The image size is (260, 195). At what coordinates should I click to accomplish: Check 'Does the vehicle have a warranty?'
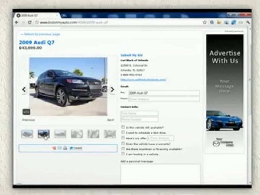tap(123, 144)
